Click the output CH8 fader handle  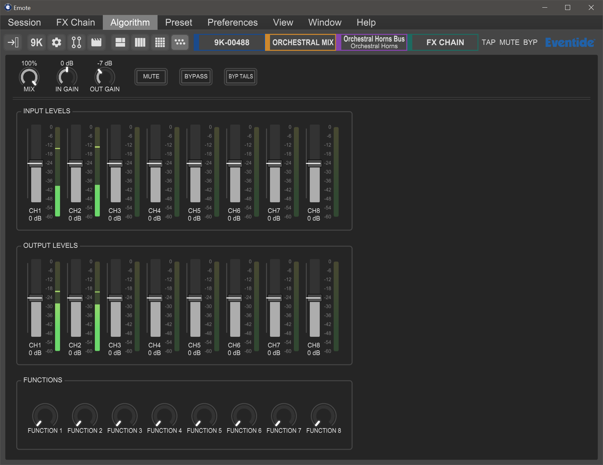(x=314, y=298)
